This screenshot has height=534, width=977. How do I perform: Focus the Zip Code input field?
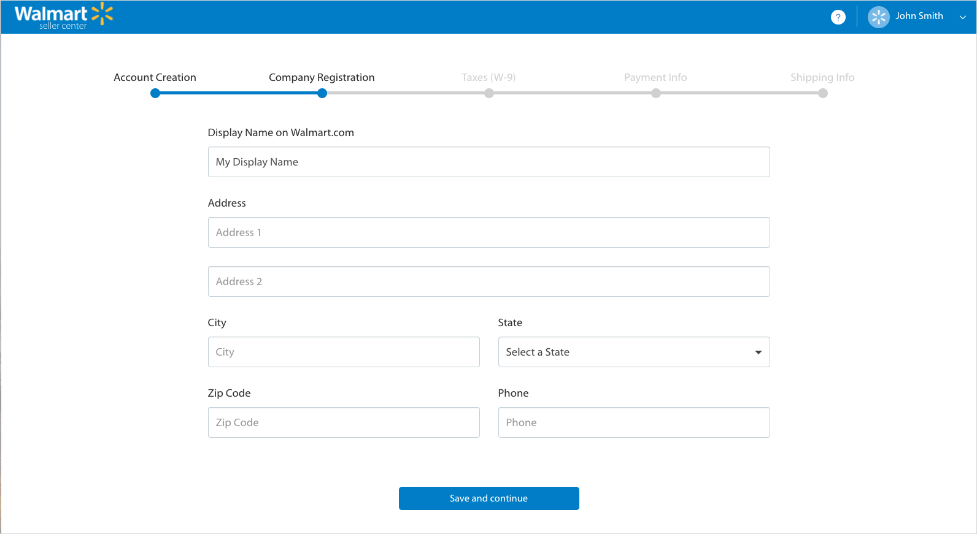344,422
